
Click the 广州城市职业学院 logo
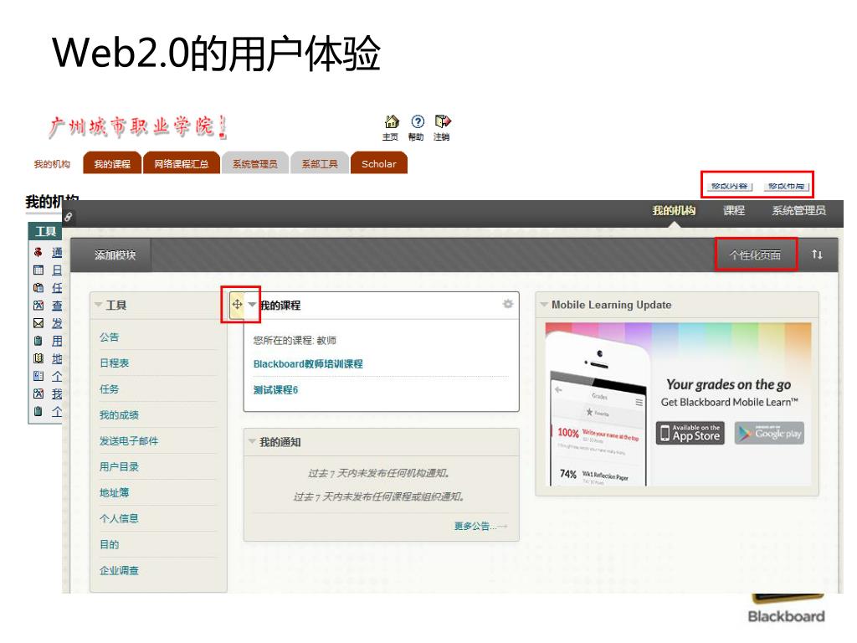138,127
